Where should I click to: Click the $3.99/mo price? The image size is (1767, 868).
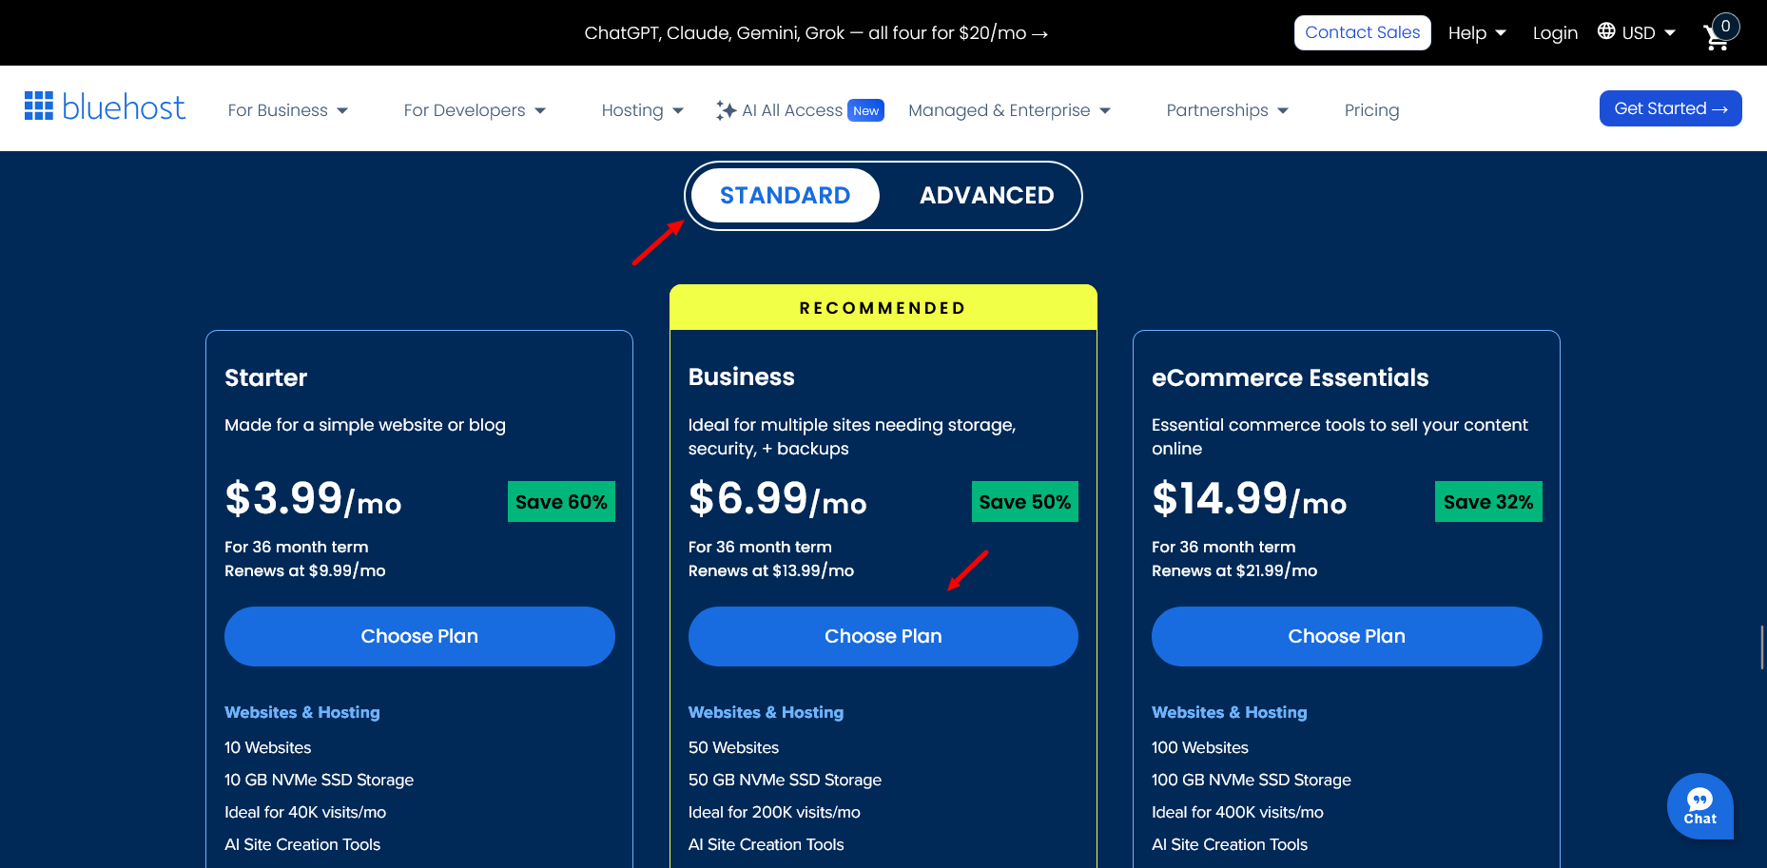(313, 498)
